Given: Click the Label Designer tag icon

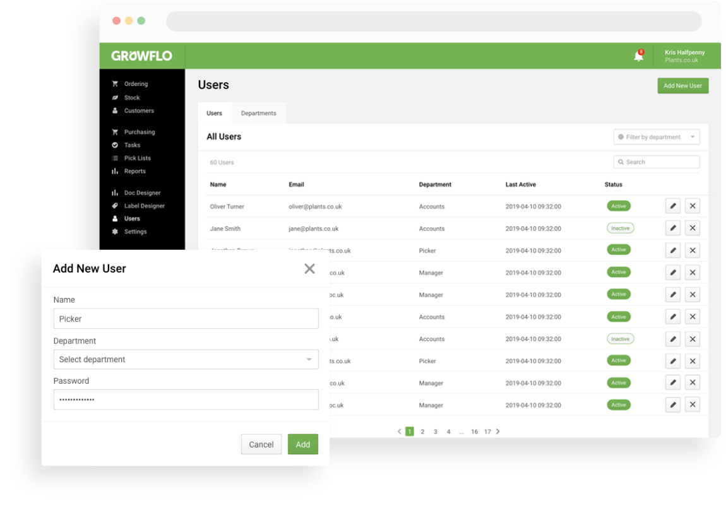Looking at the screenshot, I should coord(115,206).
